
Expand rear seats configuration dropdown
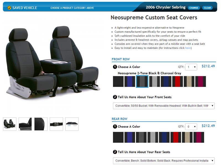164,161
